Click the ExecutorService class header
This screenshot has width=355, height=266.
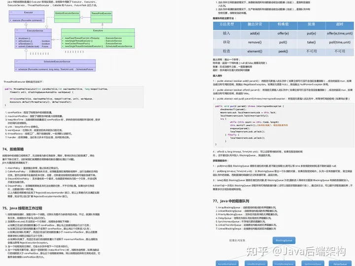33,31
